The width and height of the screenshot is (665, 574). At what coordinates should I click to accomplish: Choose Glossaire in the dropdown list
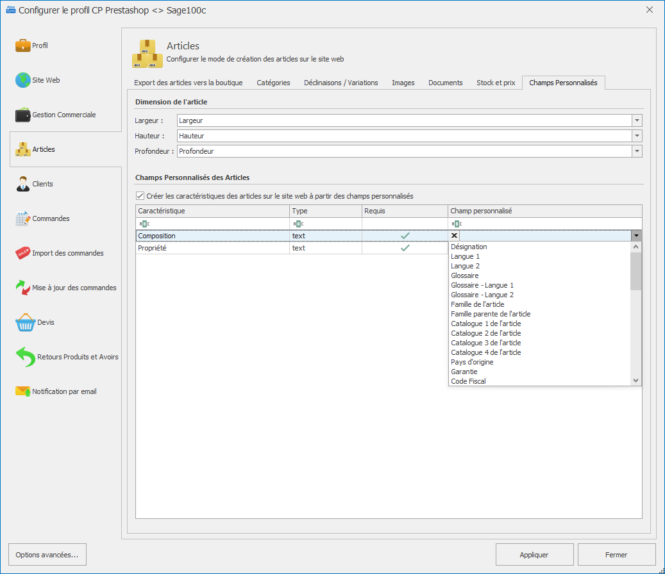click(539, 275)
